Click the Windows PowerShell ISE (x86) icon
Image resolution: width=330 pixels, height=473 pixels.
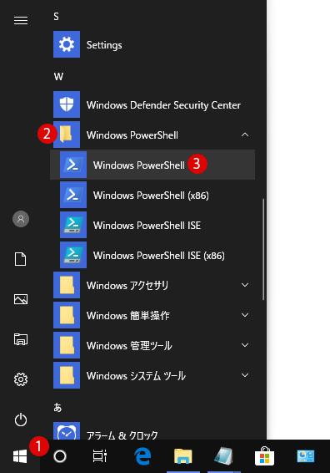click(x=73, y=255)
